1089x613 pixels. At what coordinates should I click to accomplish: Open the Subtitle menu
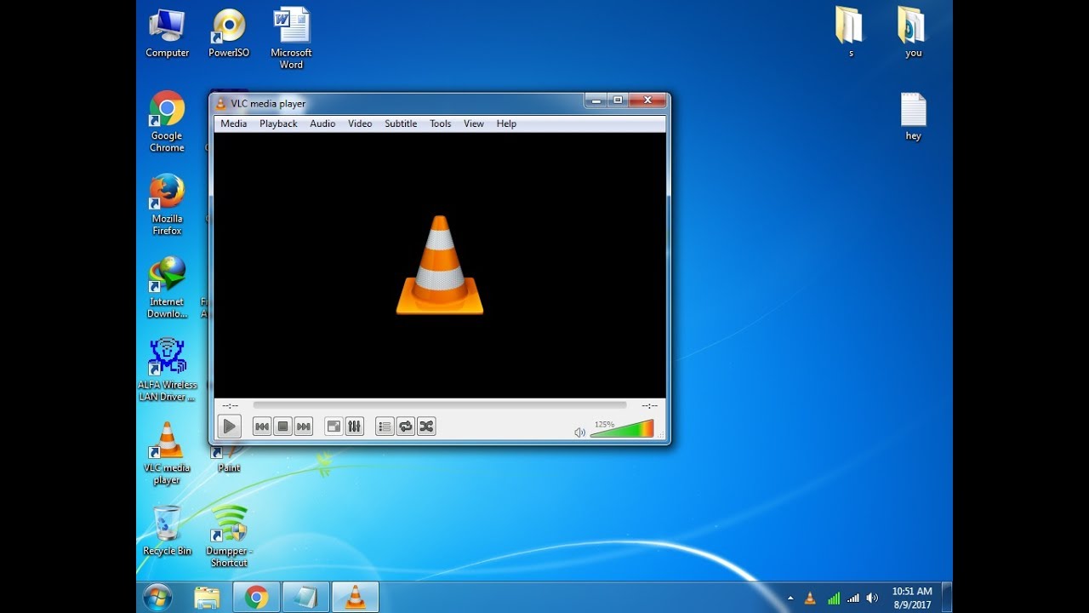tap(401, 123)
